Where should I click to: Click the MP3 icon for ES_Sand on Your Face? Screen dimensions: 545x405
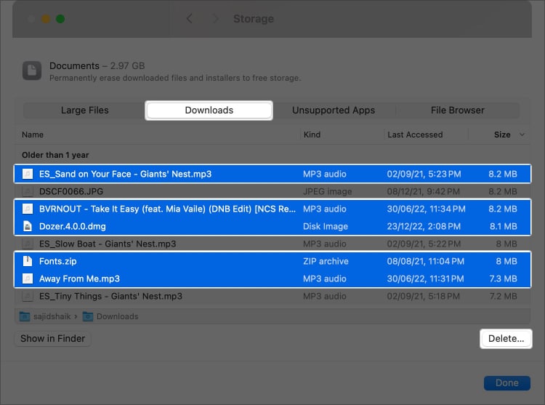coord(28,174)
